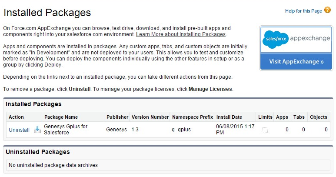Click the Version Number column header

click(x=150, y=117)
